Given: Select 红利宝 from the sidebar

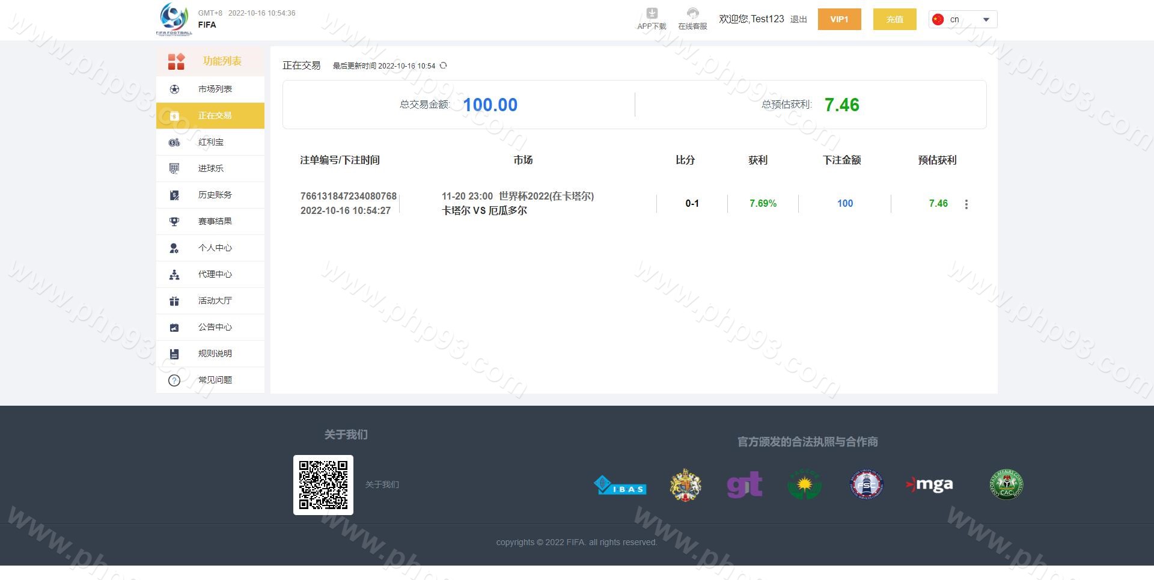Looking at the screenshot, I should pyautogui.click(x=210, y=142).
